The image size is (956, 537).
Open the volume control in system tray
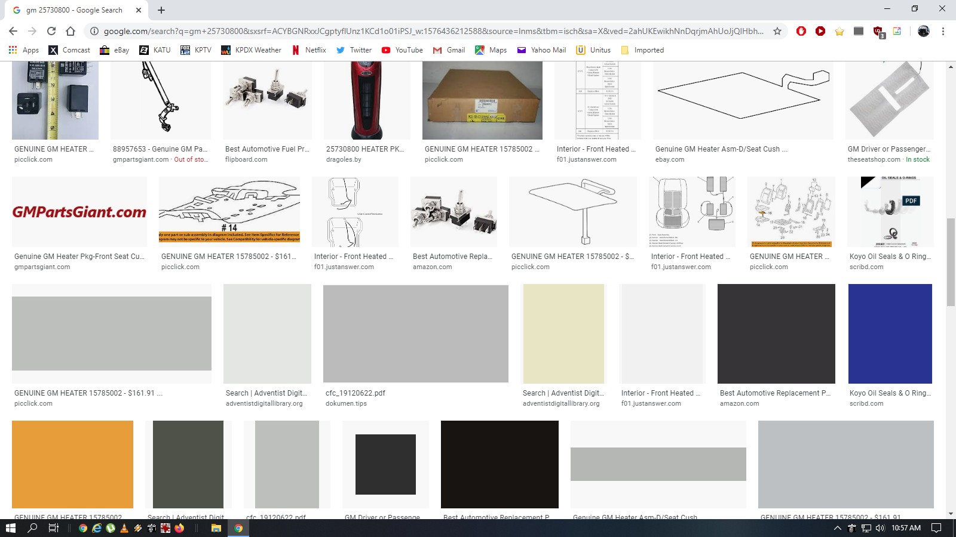pos(880,528)
